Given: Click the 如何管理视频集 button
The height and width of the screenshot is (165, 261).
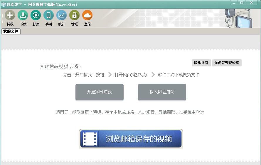Looking at the screenshot, I should tap(227, 63).
